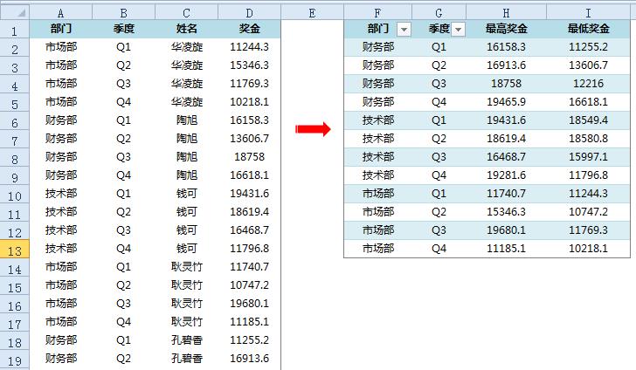Select 钱可 name cell in row 10
Screen dimensions: 636x370
click(187, 194)
